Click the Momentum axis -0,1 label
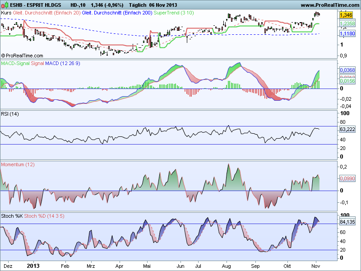Image resolution: width=361 pixels, height=271 pixels. pos(345,202)
